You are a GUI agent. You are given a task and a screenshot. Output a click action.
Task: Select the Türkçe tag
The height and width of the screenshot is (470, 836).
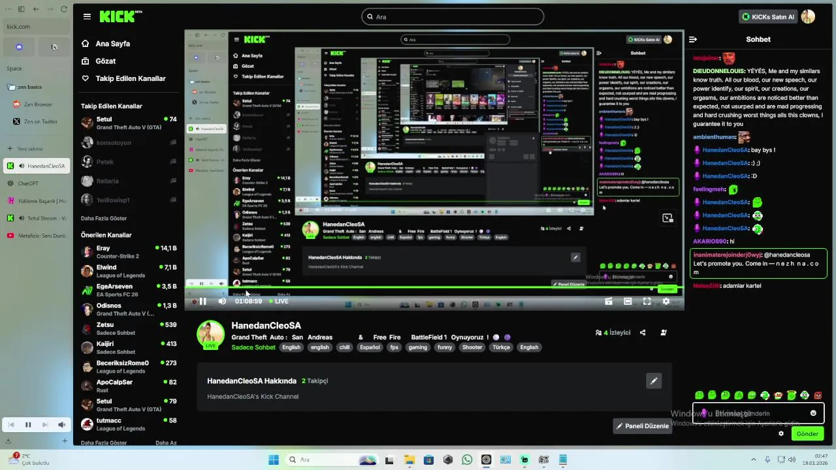501,347
